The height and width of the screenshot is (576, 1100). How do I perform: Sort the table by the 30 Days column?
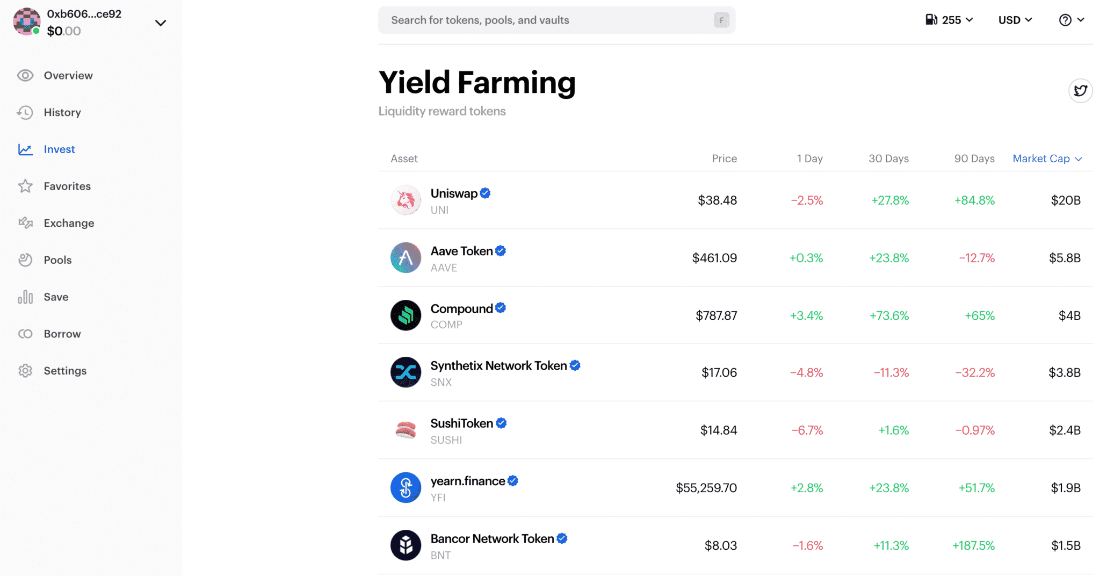click(888, 159)
